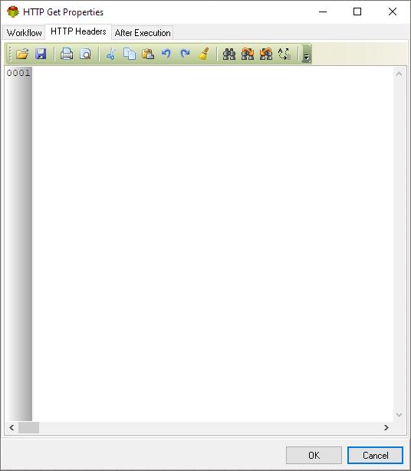This screenshot has width=411, height=471.
Task: Open the After Execution tab
Action: coord(143,32)
